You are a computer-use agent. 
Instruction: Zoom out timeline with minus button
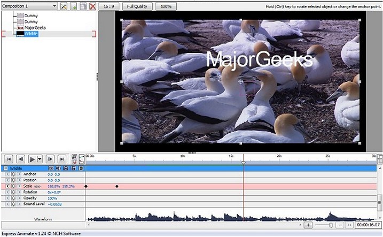point(340,225)
